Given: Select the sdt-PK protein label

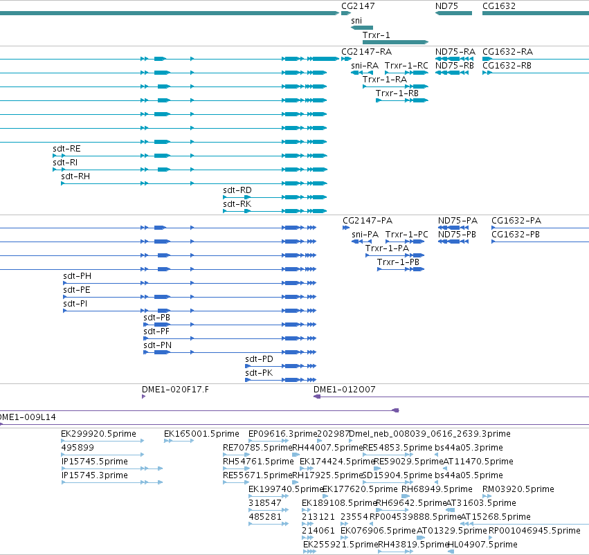Looking at the screenshot, I should click(259, 374).
